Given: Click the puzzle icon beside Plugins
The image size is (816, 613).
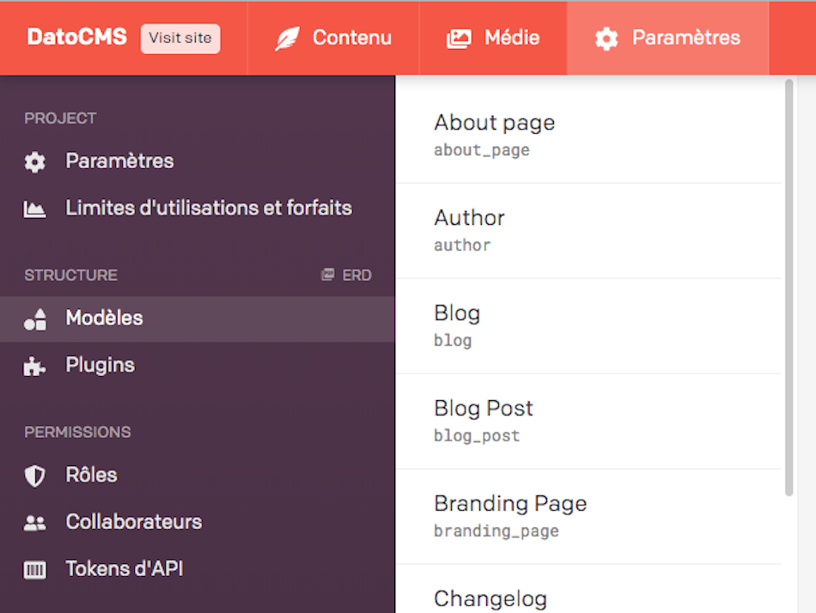Looking at the screenshot, I should (34, 365).
